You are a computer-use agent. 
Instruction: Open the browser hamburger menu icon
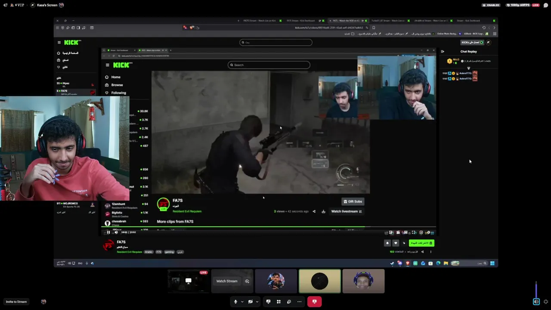(x=57, y=28)
